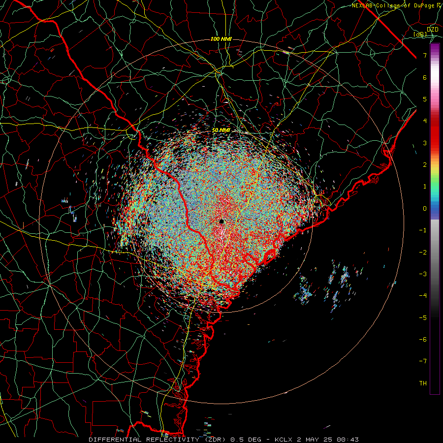Click the positive 1 tick label on the scale
Screen dimensions: 443x443
425,187
